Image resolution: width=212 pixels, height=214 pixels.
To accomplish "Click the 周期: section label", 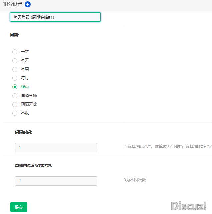I will coord(15,35).
